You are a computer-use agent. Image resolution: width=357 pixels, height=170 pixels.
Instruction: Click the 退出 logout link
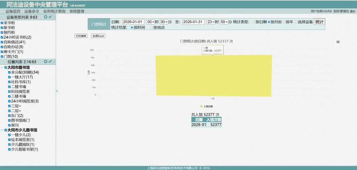(x=352, y=11)
